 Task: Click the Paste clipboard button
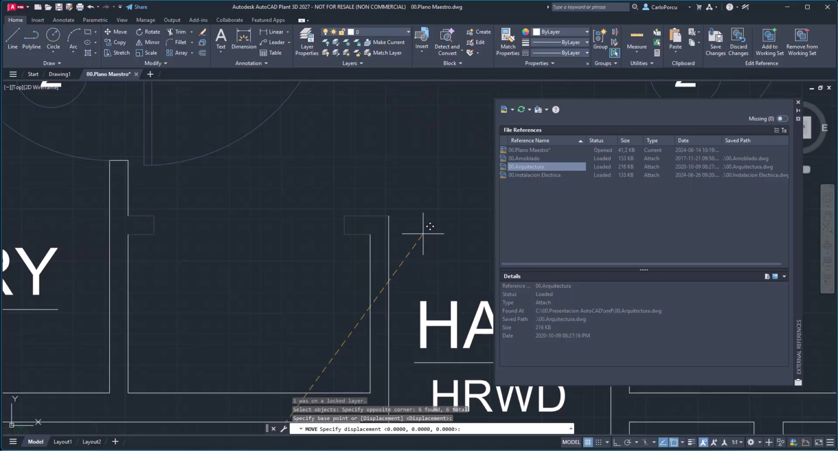tap(675, 39)
